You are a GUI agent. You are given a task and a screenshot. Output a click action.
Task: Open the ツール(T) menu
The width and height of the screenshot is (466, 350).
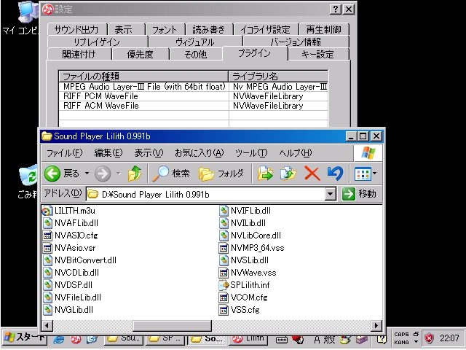point(251,153)
